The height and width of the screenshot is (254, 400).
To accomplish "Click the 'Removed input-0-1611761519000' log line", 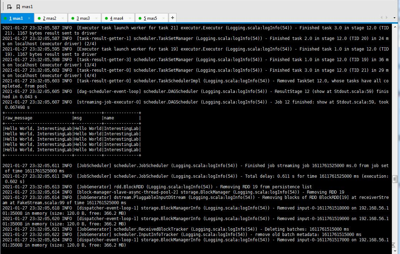I will click(196, 221).
